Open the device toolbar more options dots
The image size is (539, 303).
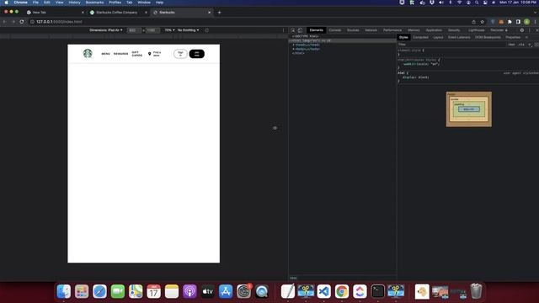[283, 30]
